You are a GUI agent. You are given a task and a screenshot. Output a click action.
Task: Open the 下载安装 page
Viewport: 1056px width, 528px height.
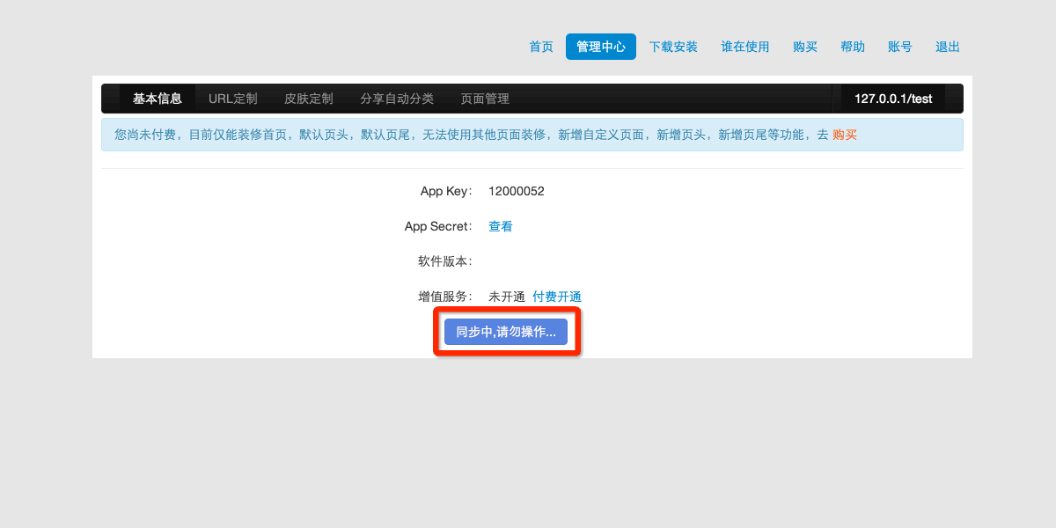673,47
